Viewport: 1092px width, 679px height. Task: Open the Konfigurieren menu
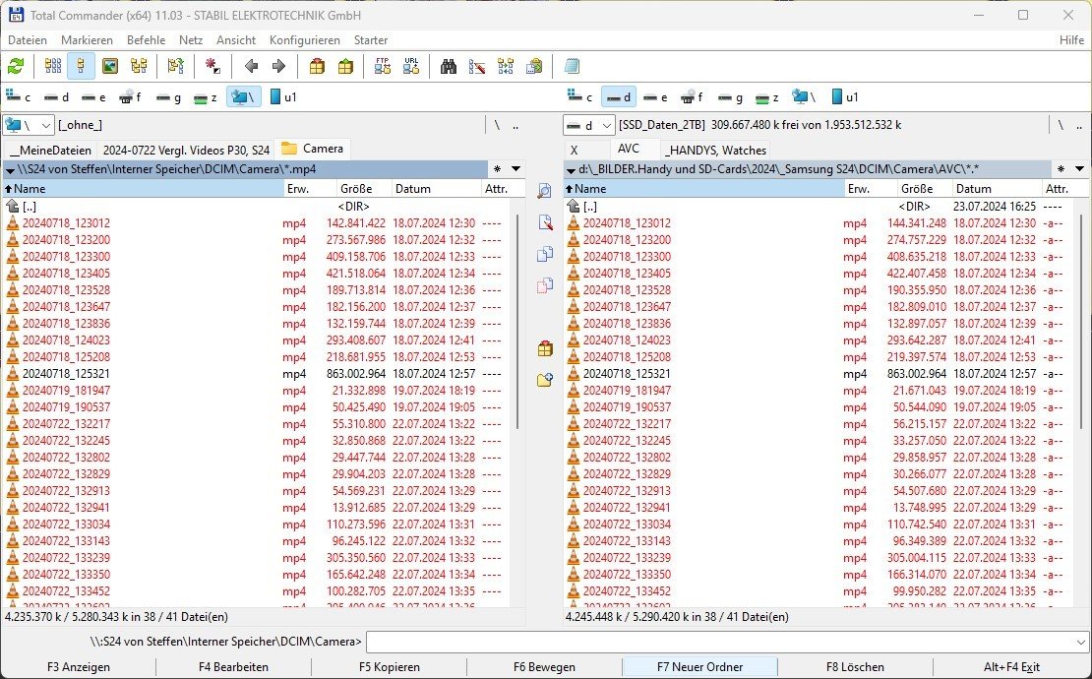pyautogui.click(x=304, y=40)
